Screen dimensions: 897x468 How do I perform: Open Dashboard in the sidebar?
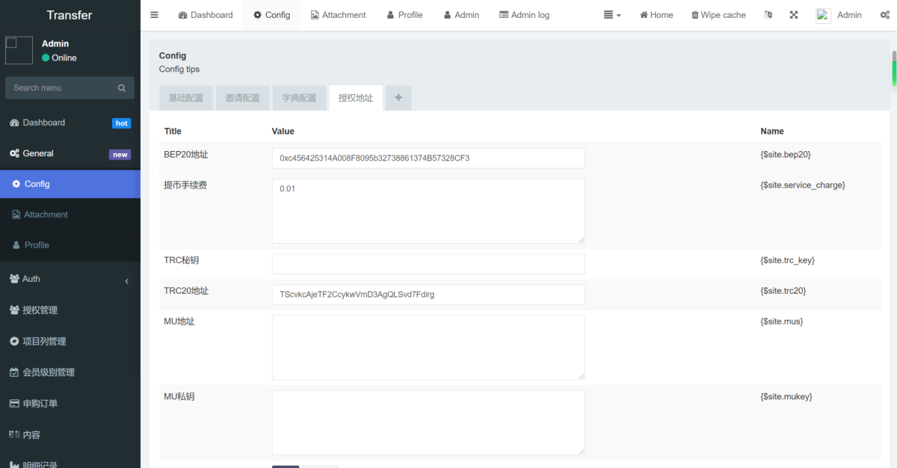tap(70, 123)
